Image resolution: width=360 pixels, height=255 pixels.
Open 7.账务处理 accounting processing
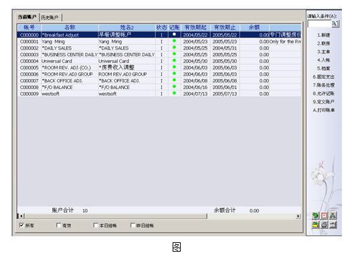coord(323,85)
